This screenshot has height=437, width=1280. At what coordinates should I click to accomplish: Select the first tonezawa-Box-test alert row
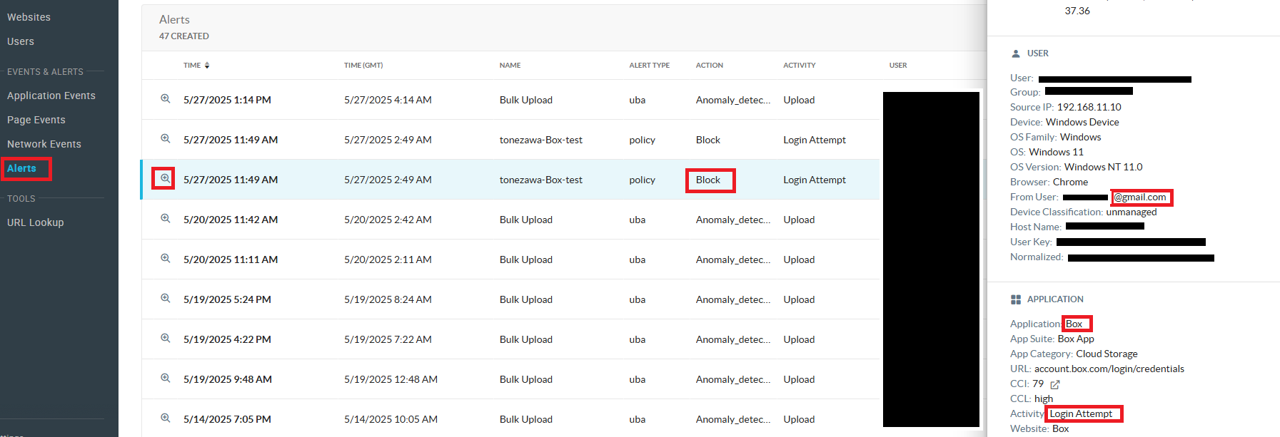540,140
